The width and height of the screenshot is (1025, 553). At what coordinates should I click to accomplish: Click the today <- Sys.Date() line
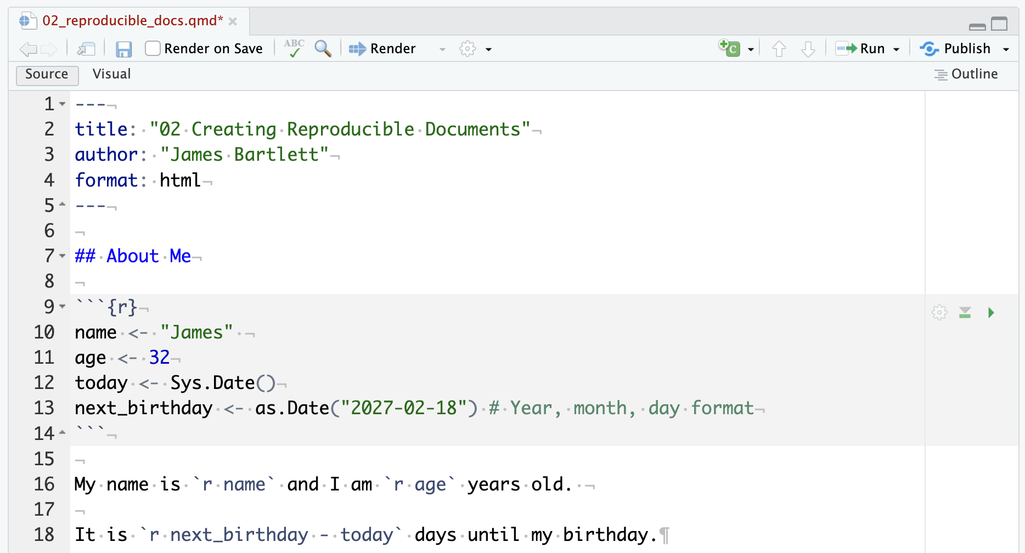click(x=176, y=383)
